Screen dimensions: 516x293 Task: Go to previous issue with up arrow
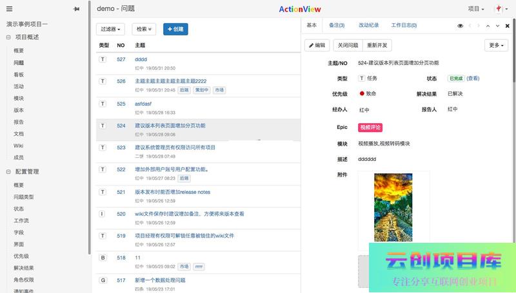pos(488,26)
